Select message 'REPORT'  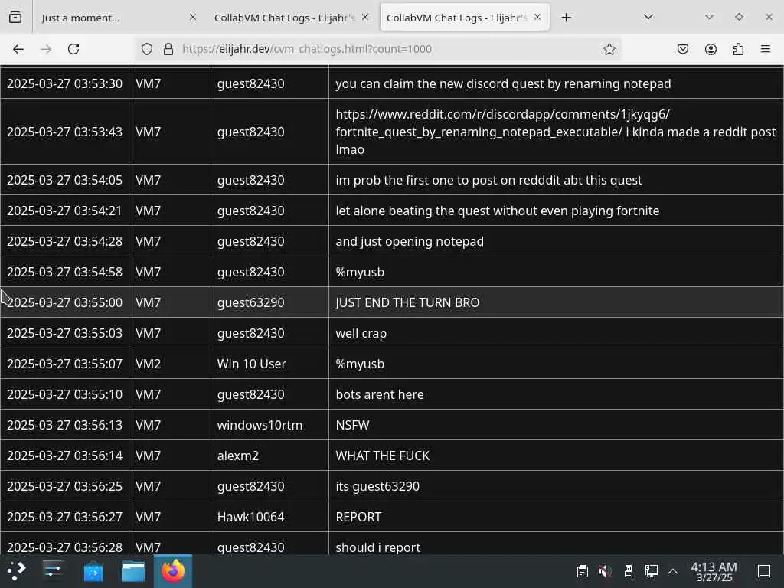[x=358, y=517]
